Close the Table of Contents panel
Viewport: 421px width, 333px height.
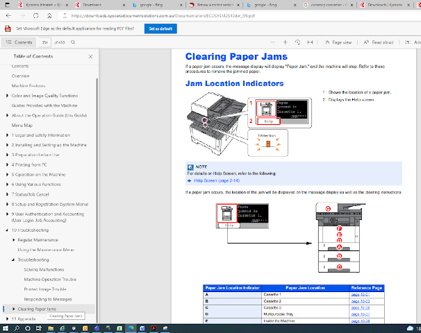[90, 56]
